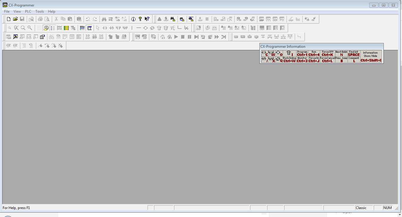This screenshot has height=217, width=402.
Task: Click the Print printer icon
Action: (40, 19)
